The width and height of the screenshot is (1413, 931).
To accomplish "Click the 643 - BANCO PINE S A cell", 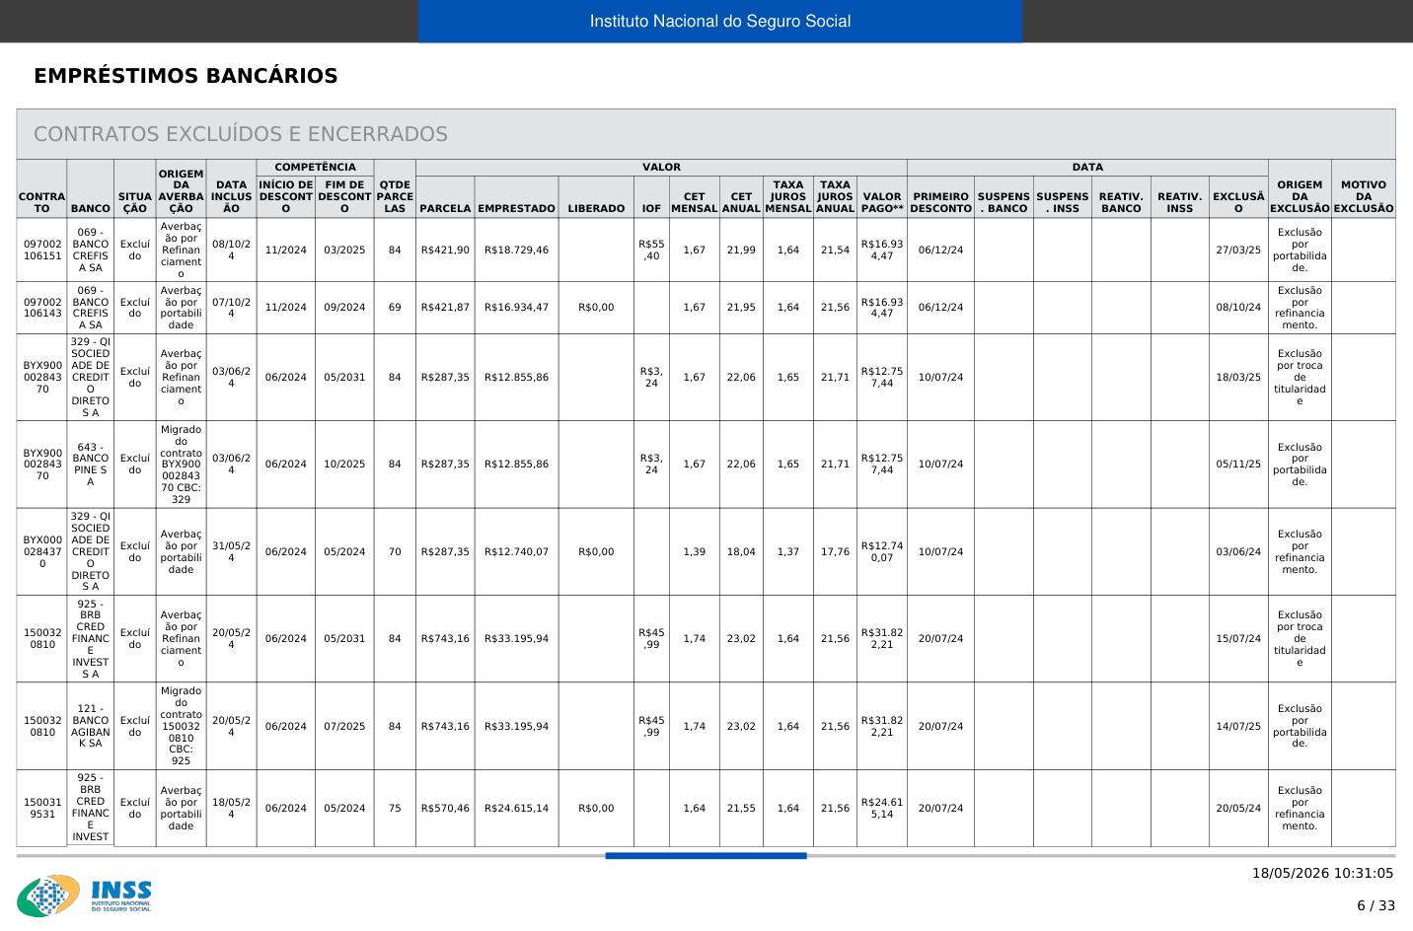I will click(x=91, y=465).
